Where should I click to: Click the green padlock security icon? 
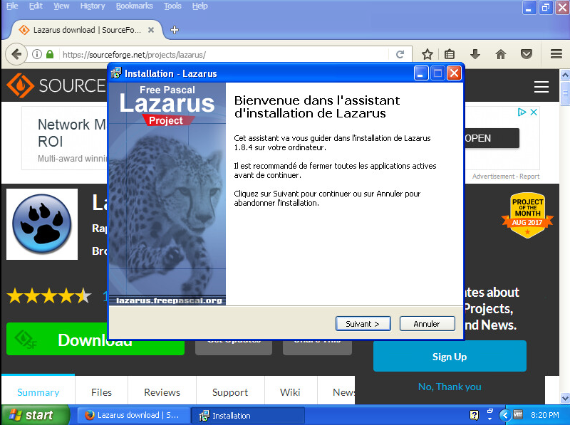(50, 55)
